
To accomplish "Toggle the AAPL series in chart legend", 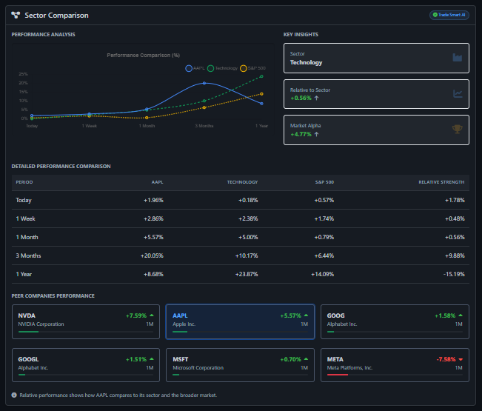I will [194, 68].
